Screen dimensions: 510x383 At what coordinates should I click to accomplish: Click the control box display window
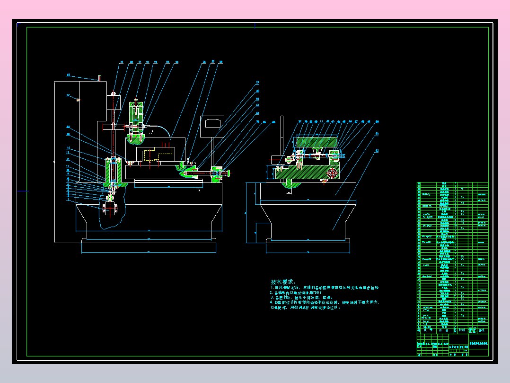(x=213, y=124)
